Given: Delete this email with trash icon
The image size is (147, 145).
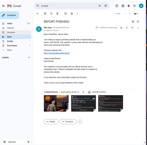Looking at the screenshot, I should [57, 13].
